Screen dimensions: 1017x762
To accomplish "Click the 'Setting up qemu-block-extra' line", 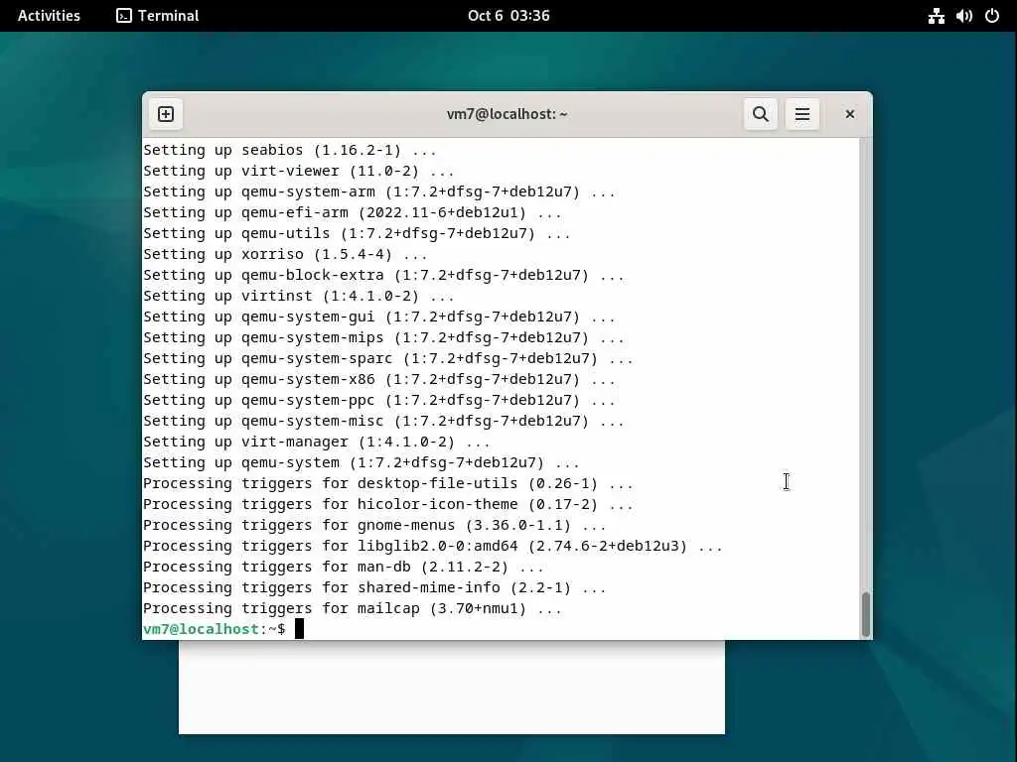I will pyautogui.click(x=383, y=275).
